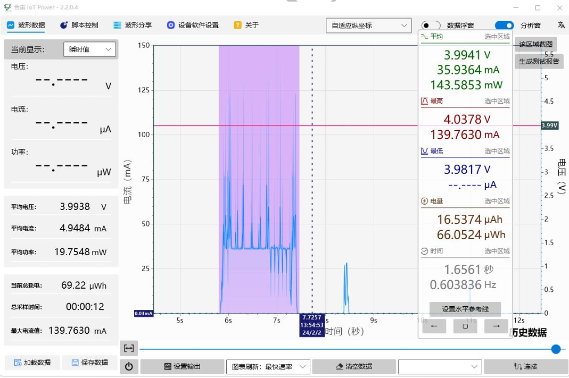Click the 1.6561 秒 duration reading
Screen dimensions: 569x378
[469, 269]
